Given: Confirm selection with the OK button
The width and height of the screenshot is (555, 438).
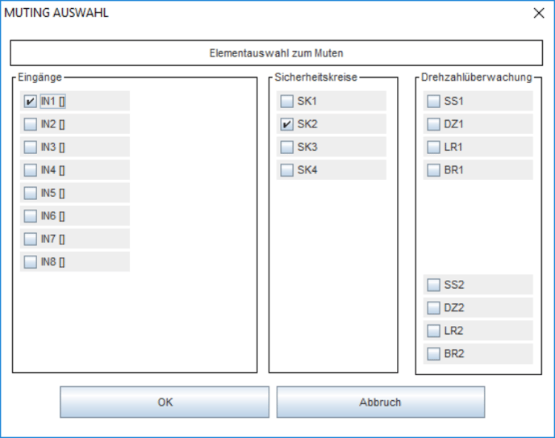Looking at the screenshot, I should click(165, 402).
